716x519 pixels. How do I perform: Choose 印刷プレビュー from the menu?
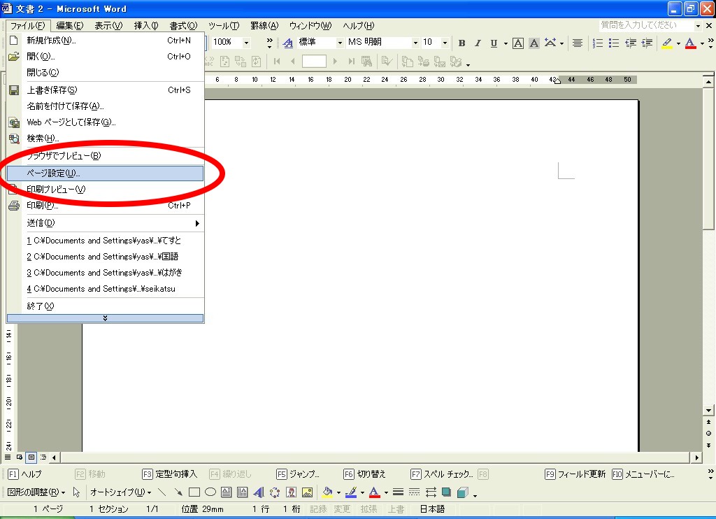tap(105, 189)
